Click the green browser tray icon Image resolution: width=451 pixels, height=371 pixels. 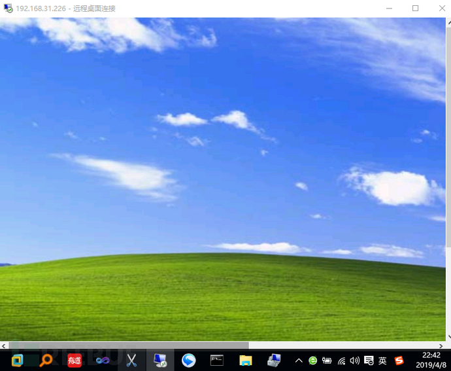click(313, 361)
